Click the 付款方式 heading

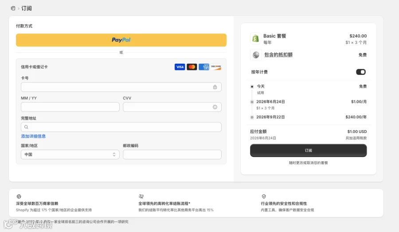pyautogui.click(x=24, y=26)
